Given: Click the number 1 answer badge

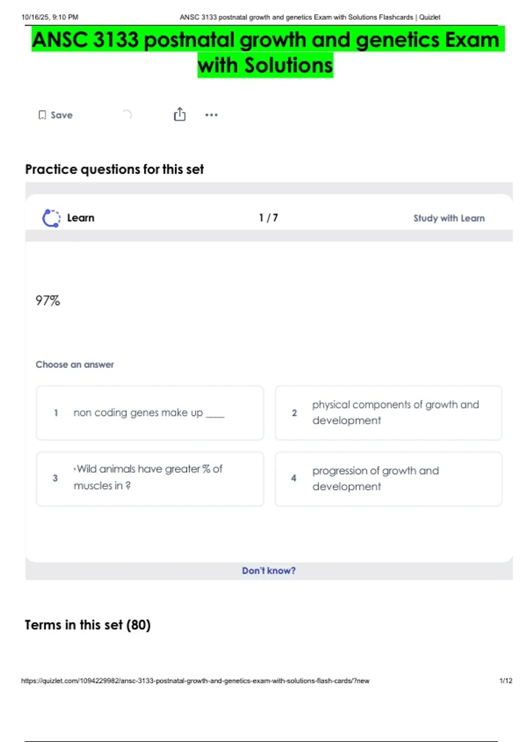Looking at the screenshot, I should point(56,413).
